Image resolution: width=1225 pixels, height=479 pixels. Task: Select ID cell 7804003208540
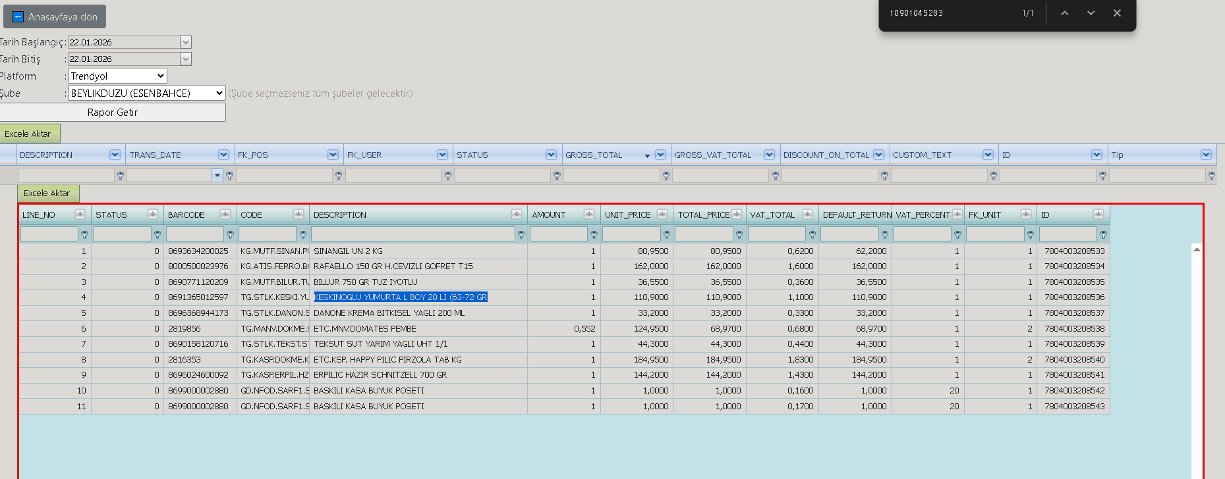coord(1073,360)
